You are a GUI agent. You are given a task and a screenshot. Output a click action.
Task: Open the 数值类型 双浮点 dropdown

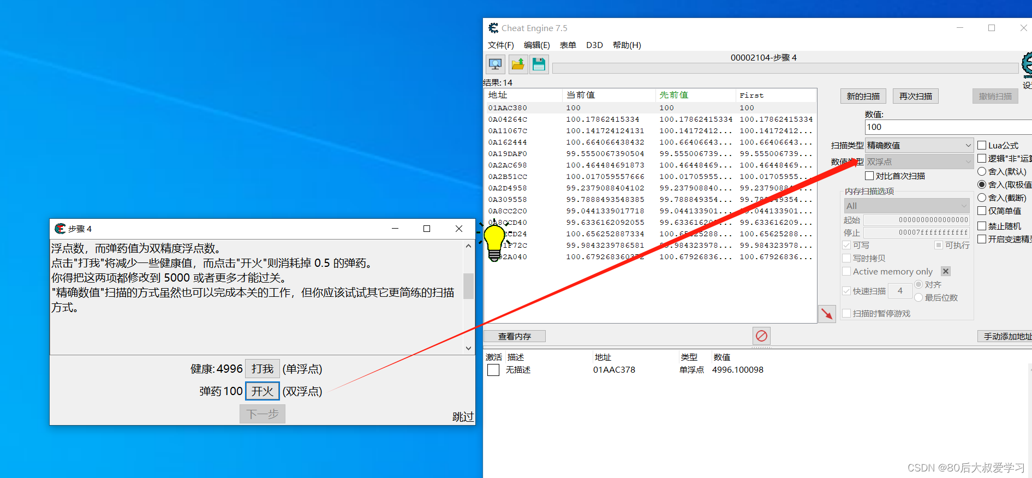click(919, 162)
